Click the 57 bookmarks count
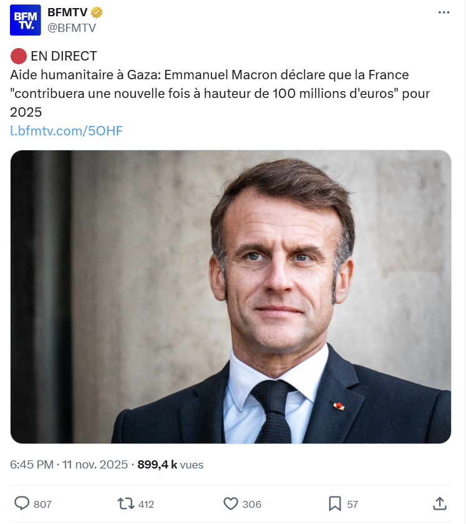 click(x=352, y=504)
